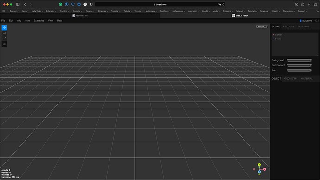Open a new Safari tab
This screenshot has width=320, height=180.
[x=309, y=4]
